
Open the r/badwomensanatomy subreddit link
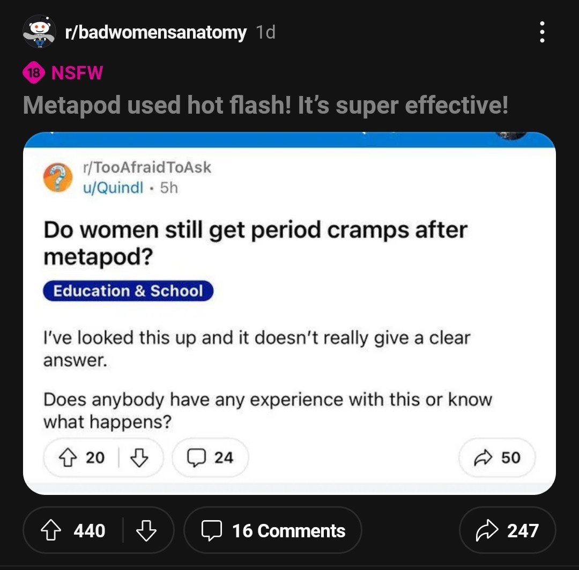point(155,33)
